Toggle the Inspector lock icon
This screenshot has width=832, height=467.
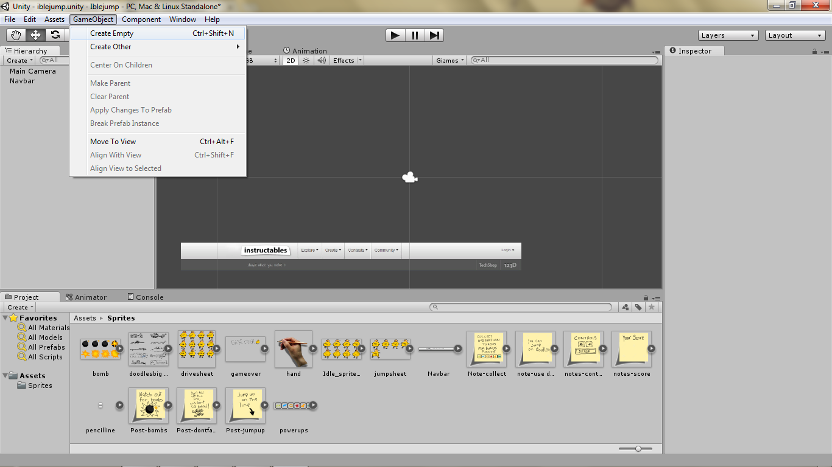[814, 52]
